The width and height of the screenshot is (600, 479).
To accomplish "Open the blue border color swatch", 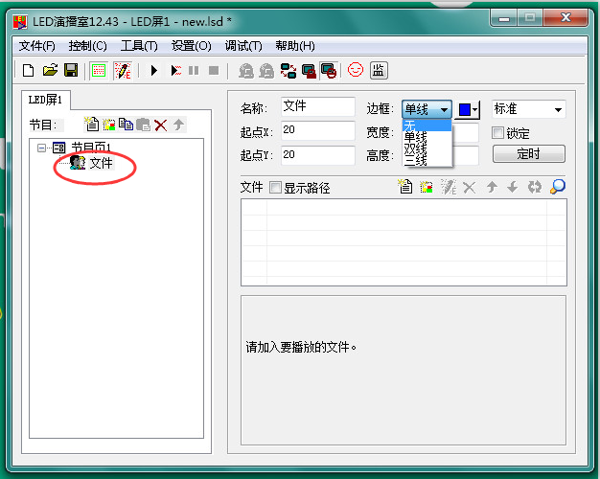I will pos(469,110).
